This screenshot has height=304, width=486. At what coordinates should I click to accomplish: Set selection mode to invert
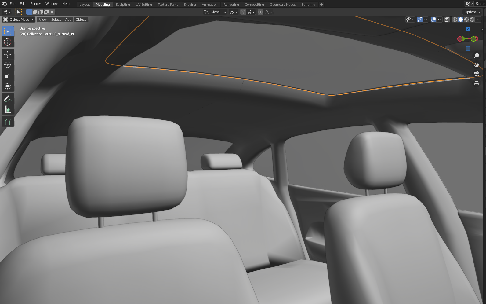(46, 12)
